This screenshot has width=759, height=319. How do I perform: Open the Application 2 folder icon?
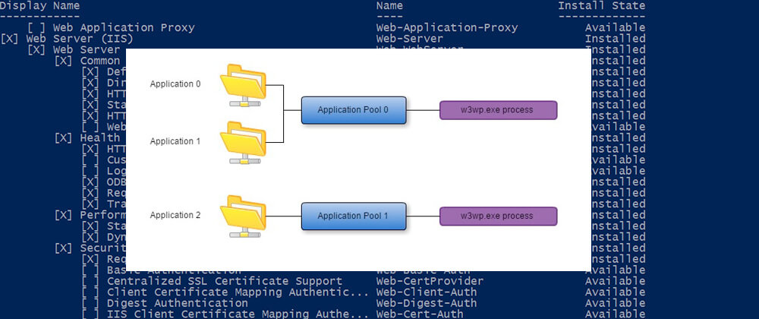(243, 216)
